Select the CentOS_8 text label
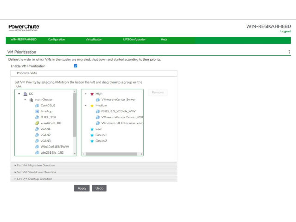 pos(48,105)
